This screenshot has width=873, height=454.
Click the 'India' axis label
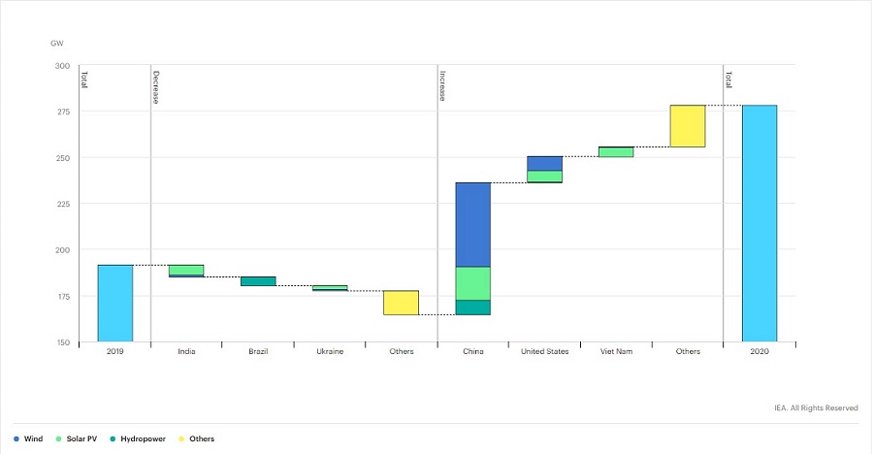click(186, 351)
